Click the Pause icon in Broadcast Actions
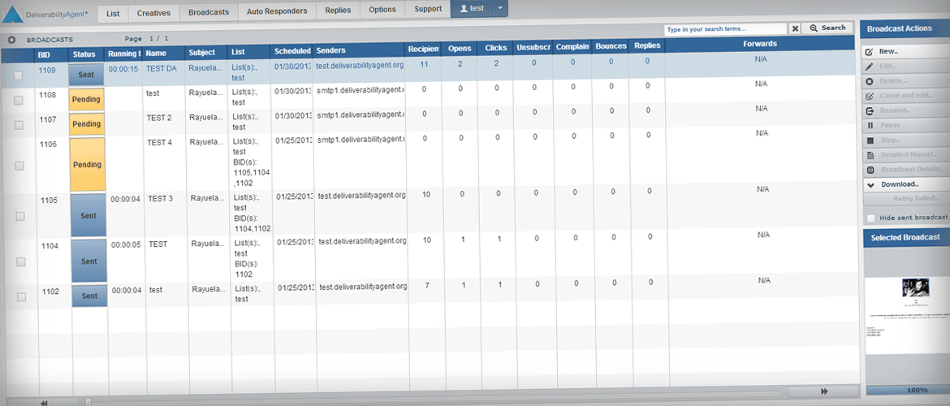Viewport: 950px width, 406px height. pos(870,125)
